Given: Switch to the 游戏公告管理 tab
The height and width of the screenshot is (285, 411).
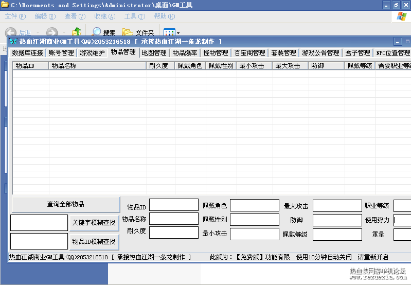Looking at the screenshot, I should [320, 52].
